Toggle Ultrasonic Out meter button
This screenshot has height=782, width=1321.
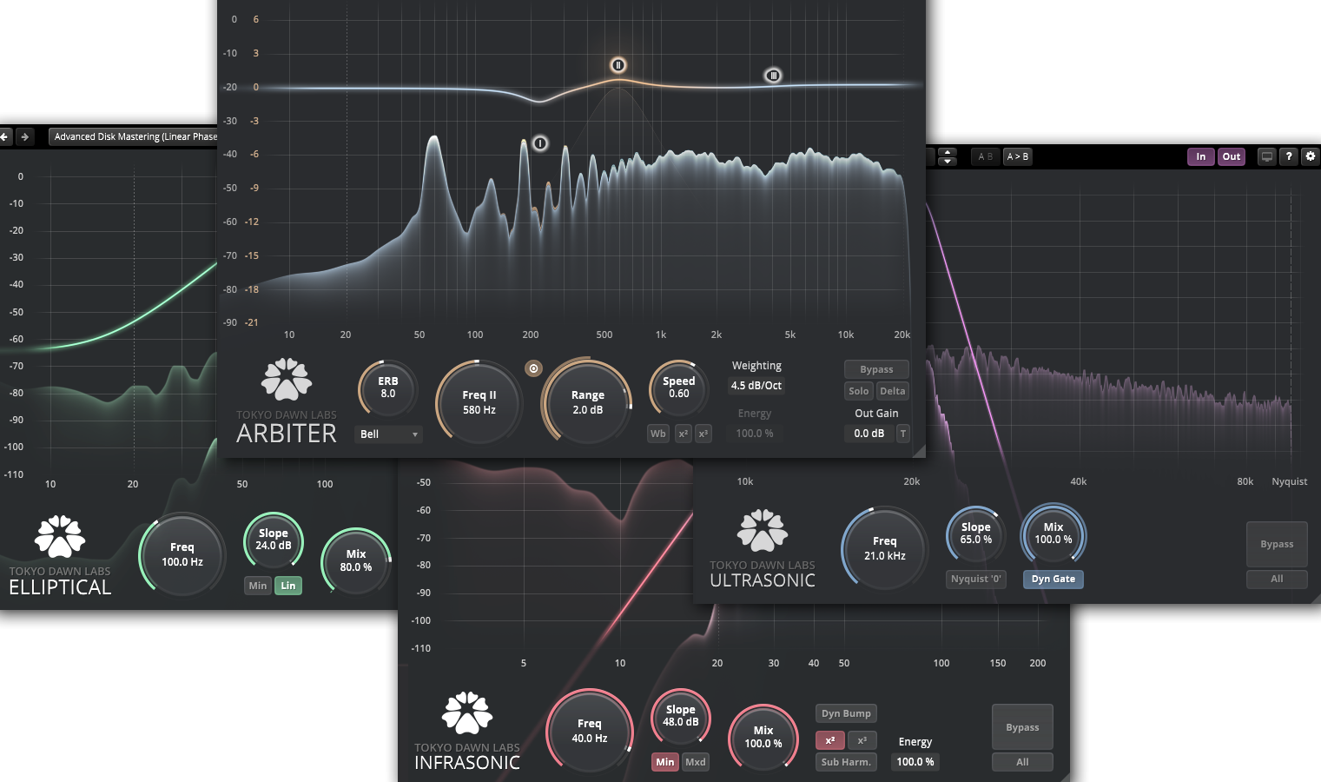[x=1232, y=156]
